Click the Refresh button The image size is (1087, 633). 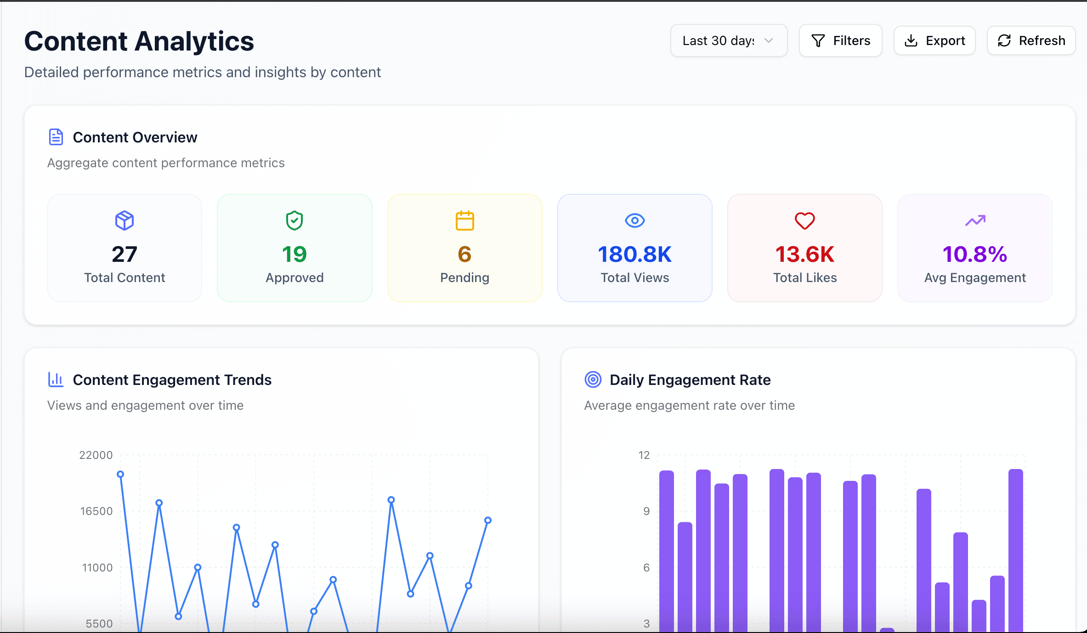click(1030, 40)
